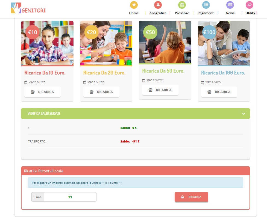Image resolution: width=267 pixels, height=217 pixels.
Task: Click the Euro amount input field
Action: click(x=70, y=197)
